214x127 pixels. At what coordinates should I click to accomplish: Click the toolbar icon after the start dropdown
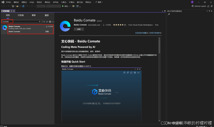coord(74,6)
